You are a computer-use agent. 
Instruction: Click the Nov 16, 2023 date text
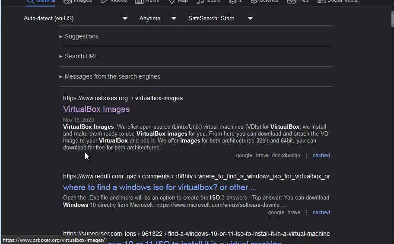(78, 120)
